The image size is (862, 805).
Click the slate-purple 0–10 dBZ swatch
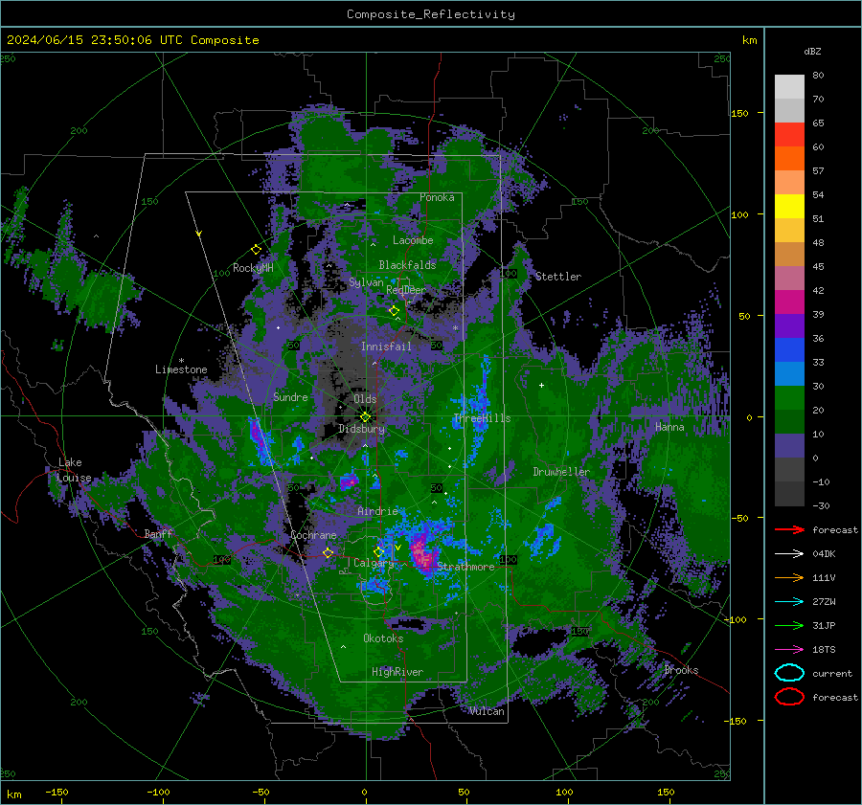tap(789, 446)
